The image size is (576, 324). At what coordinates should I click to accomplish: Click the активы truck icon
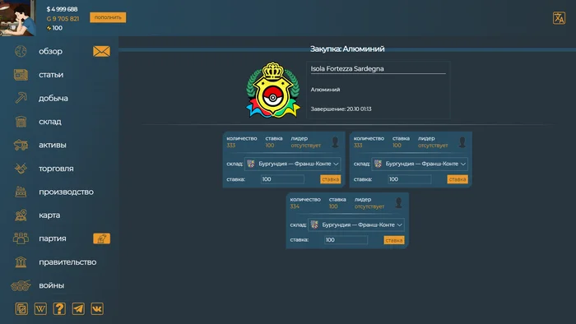tap(21, 145)
